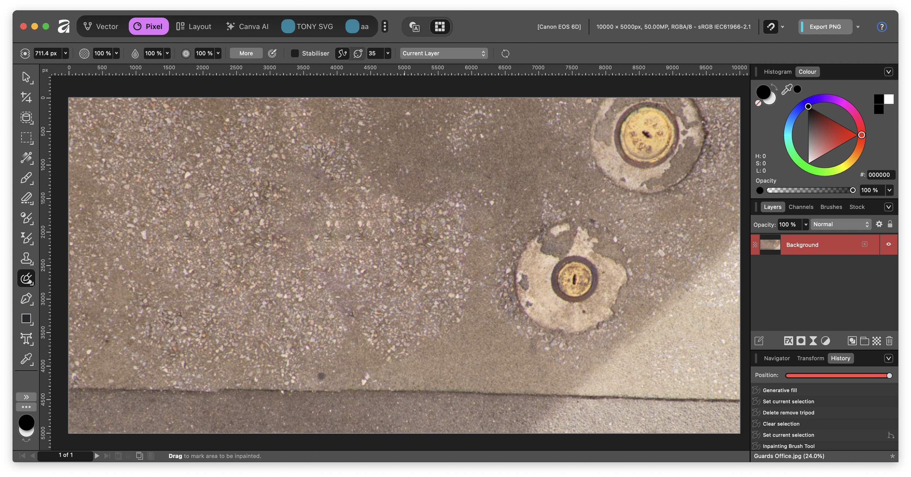Open the Normal blend mode dropdown
Screen dimensions: 911x477
841,224
